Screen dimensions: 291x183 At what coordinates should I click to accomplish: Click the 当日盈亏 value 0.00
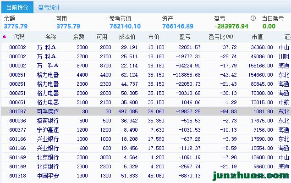tap(269, 26)
